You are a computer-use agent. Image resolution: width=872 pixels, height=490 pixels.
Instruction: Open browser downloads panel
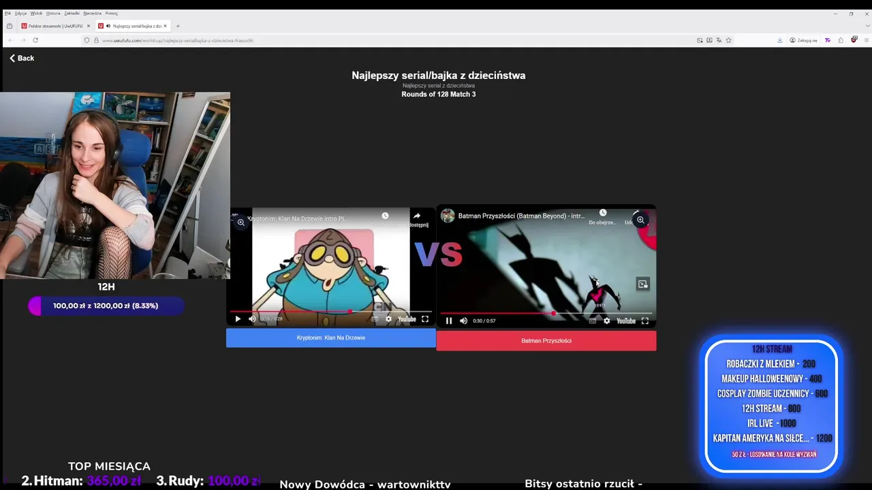780,40
